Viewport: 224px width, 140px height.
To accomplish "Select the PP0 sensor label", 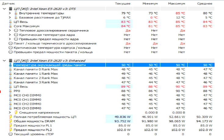I will (17, 91).
